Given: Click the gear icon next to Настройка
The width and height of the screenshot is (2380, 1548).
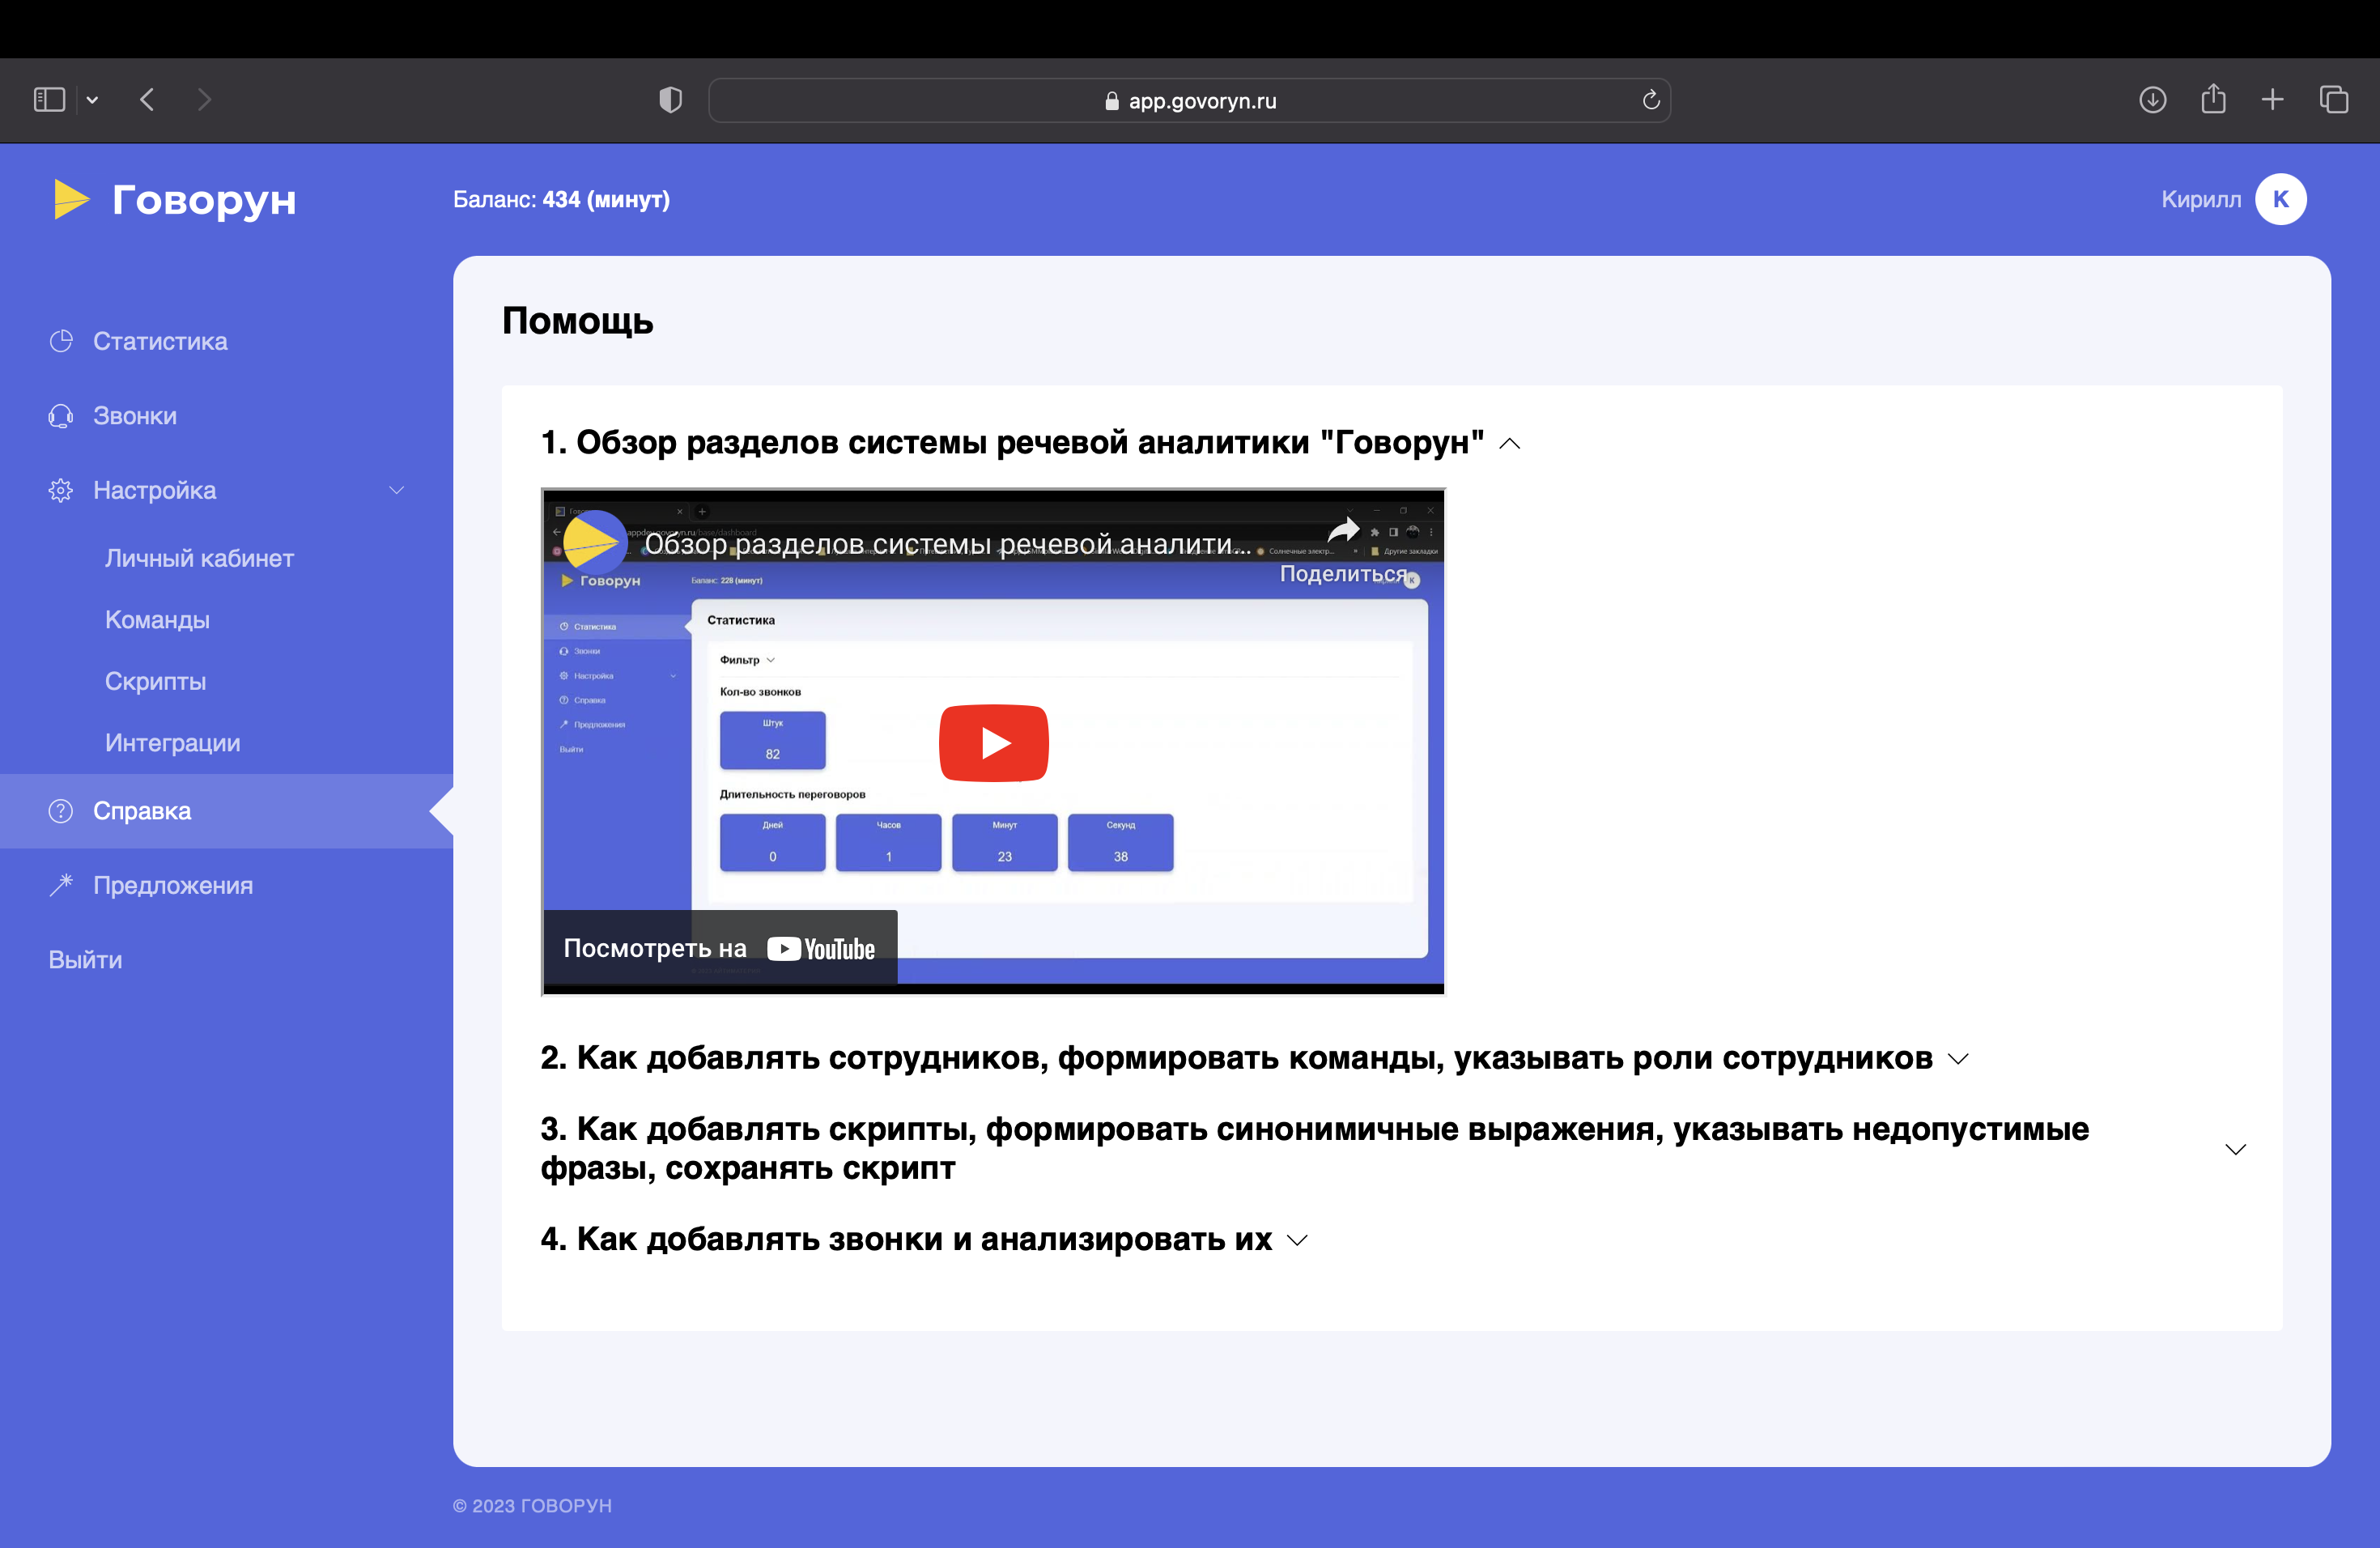Looking at the screenshot, I should (61, 490).
